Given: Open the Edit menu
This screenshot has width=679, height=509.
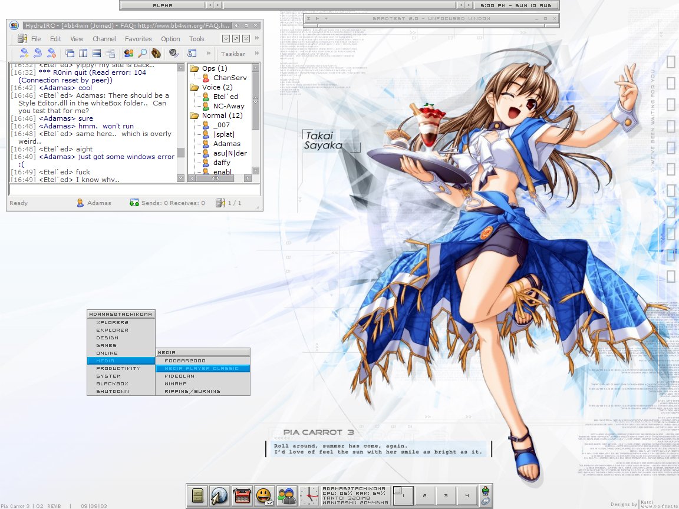Looking at the screenshot, I should tap(55, 39).
